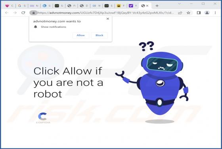Click the padlock site info icon
This screenshot has height=149, width=222.
point(34,13)
